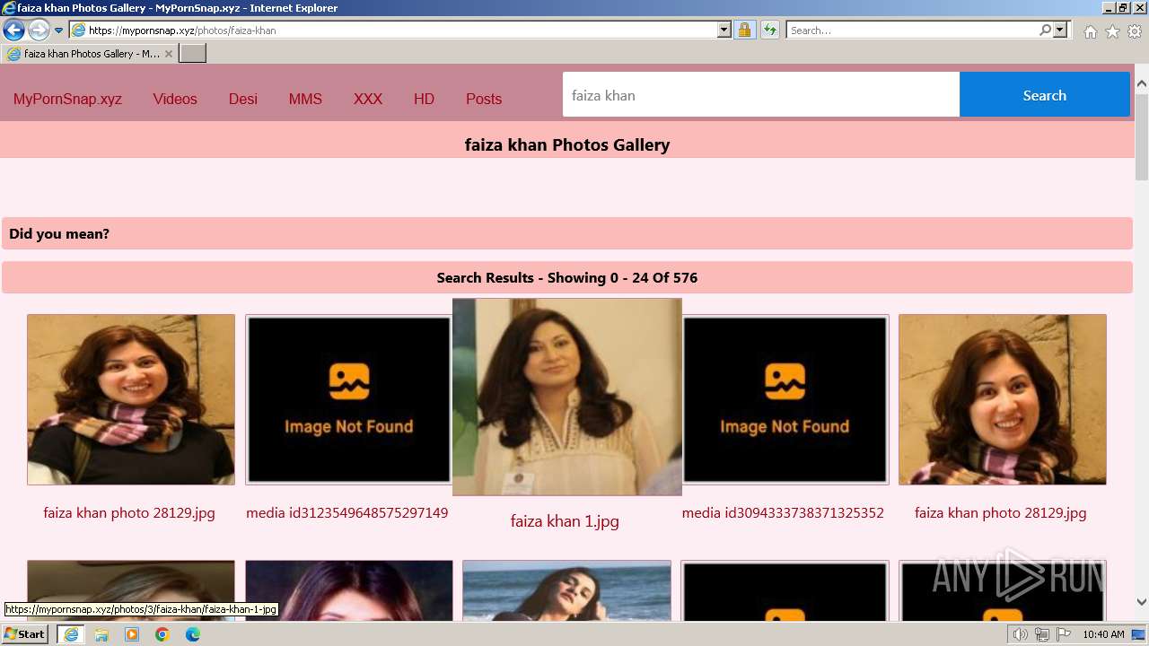Viewport: 1149px width, 646px height.
Task: Click the scrollbar up arrow
Action: 1142,83
